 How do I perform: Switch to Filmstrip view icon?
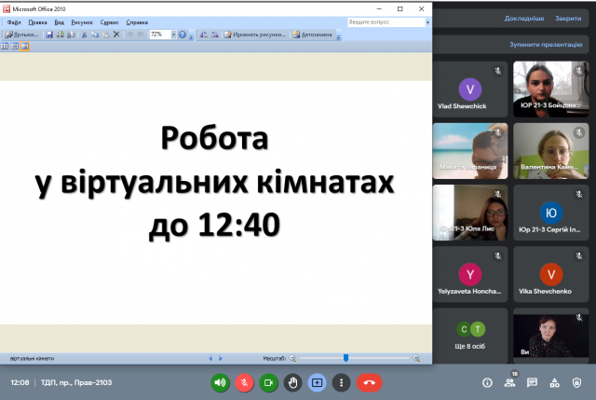point(15,47)
